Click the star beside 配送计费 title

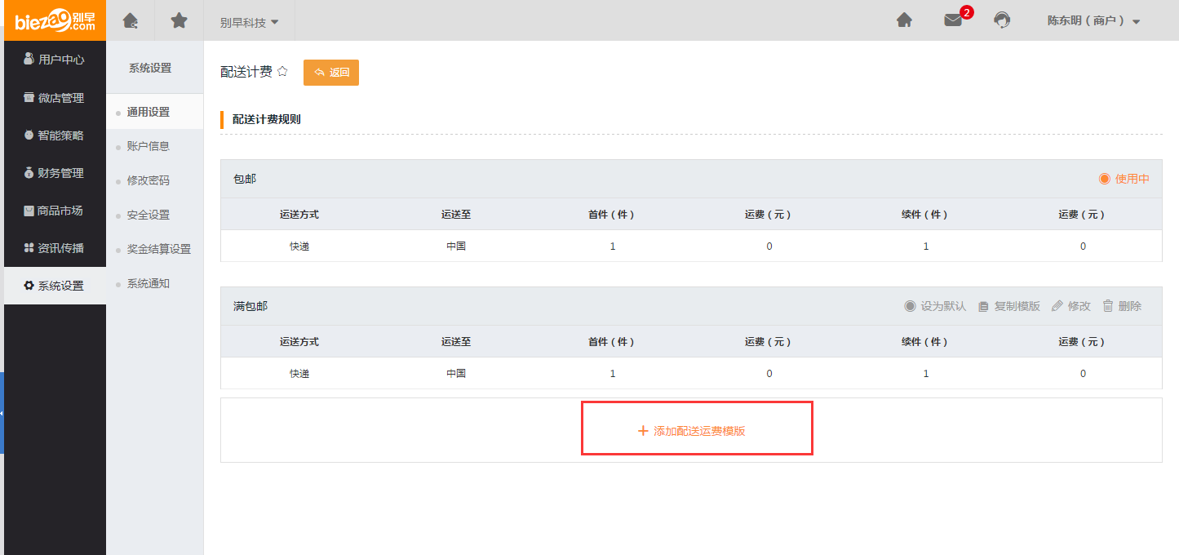point(282,72)
